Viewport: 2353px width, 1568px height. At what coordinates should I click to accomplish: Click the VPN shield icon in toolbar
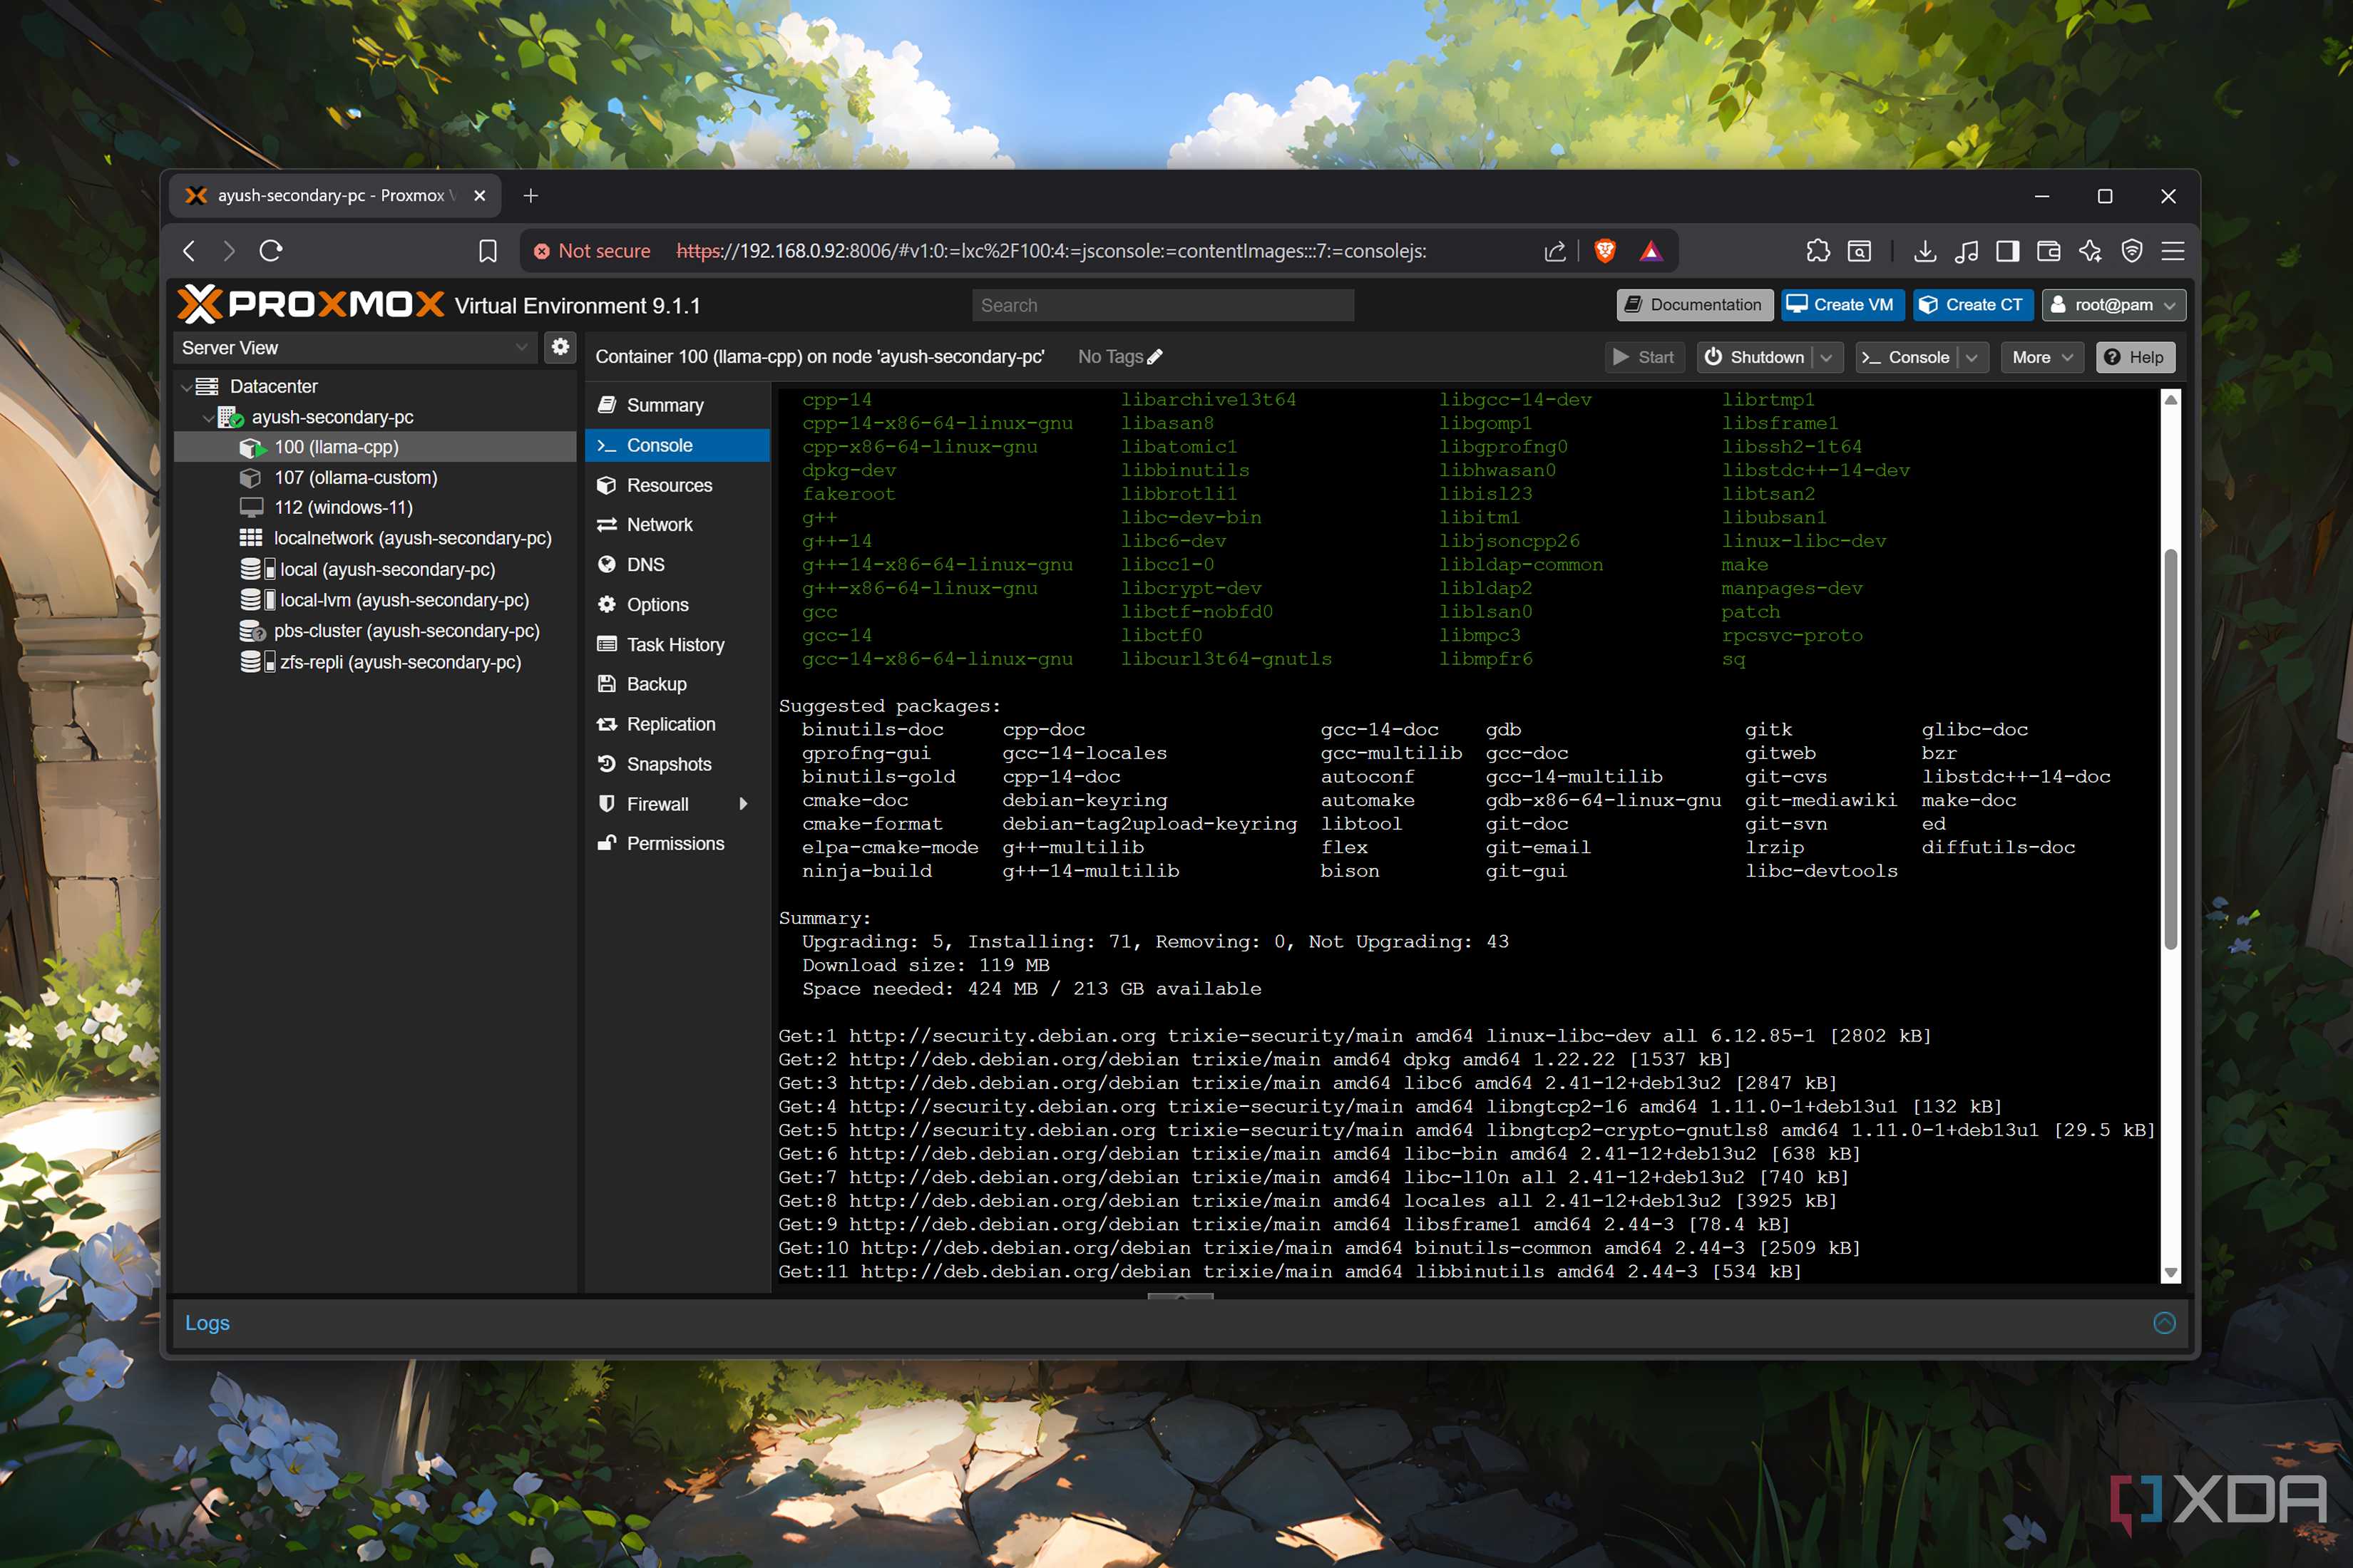coord(2132,251)
